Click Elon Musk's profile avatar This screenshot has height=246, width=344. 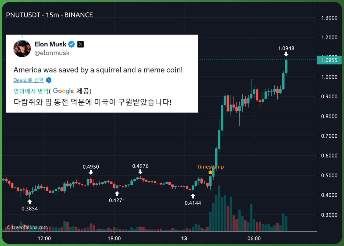[x=22, y=49]
